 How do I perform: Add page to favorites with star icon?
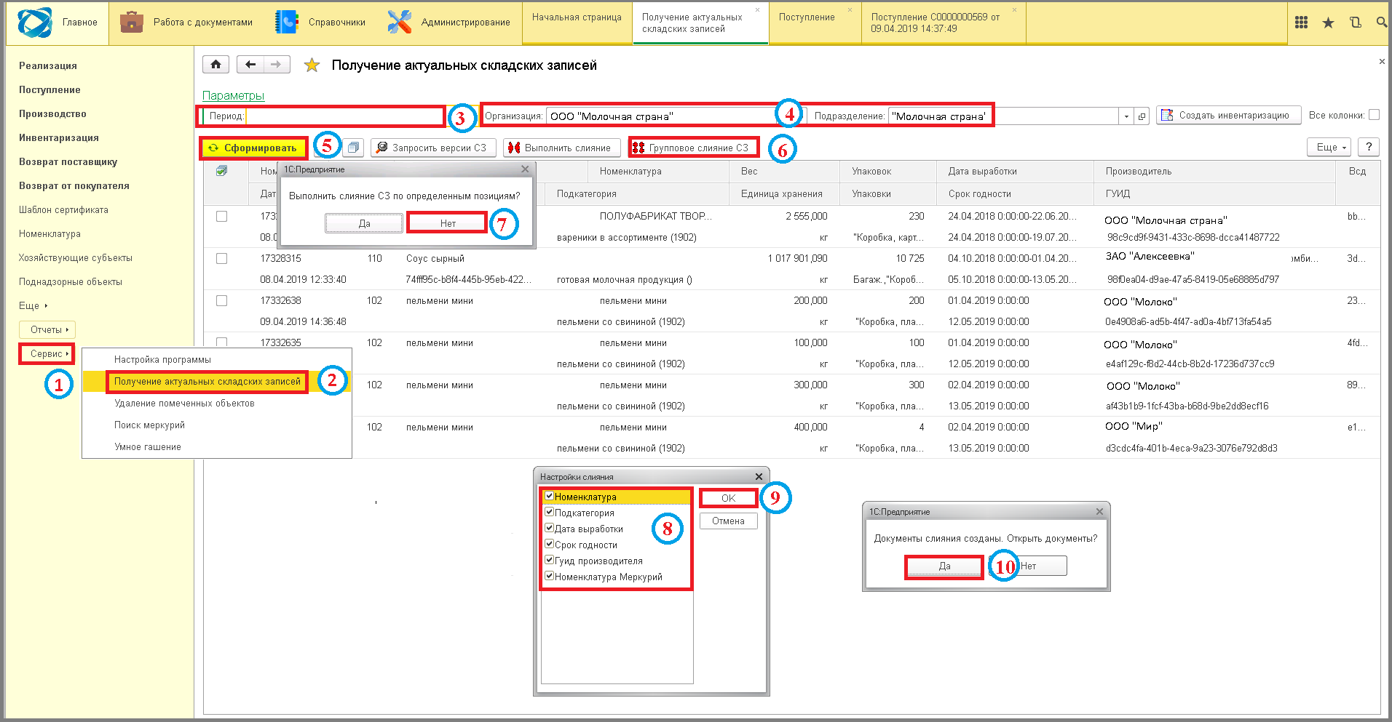[x=312, y=65]
